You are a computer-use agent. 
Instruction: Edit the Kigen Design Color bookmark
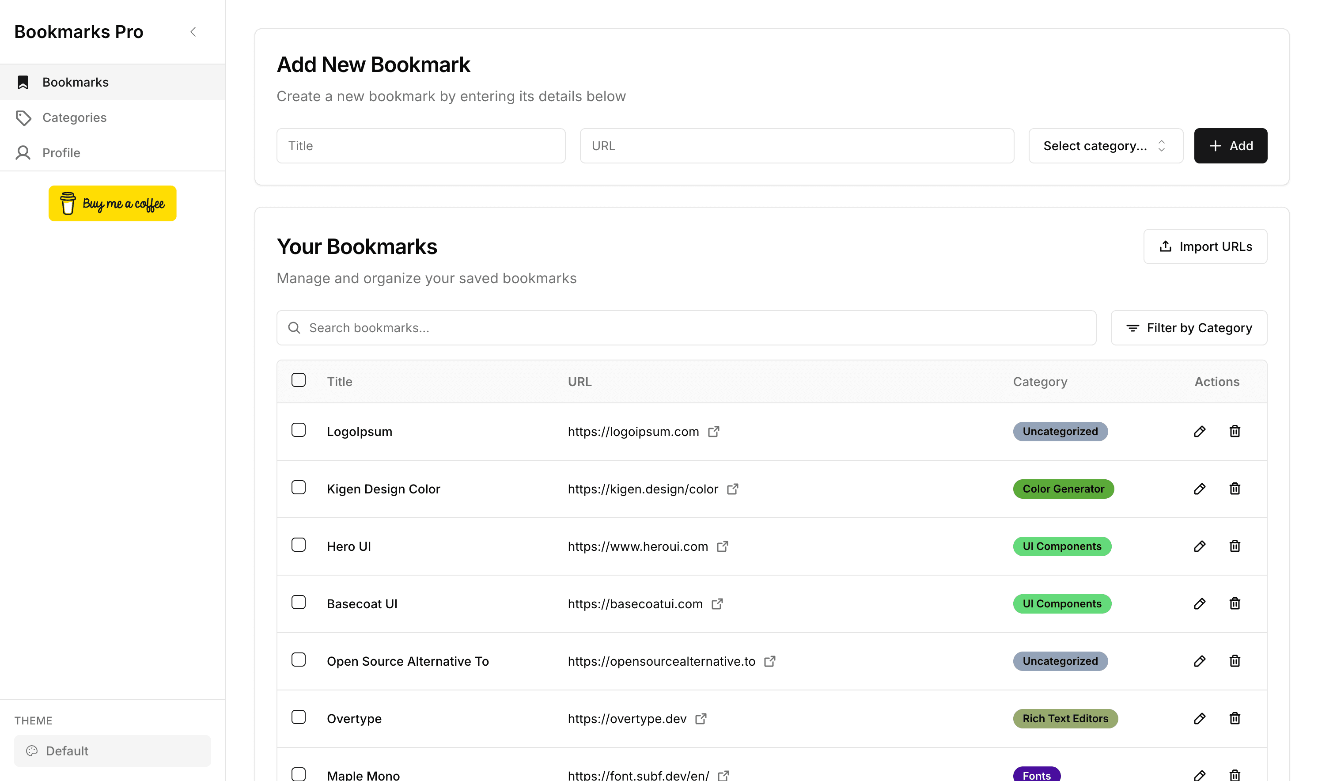[x=1199, y=489]
